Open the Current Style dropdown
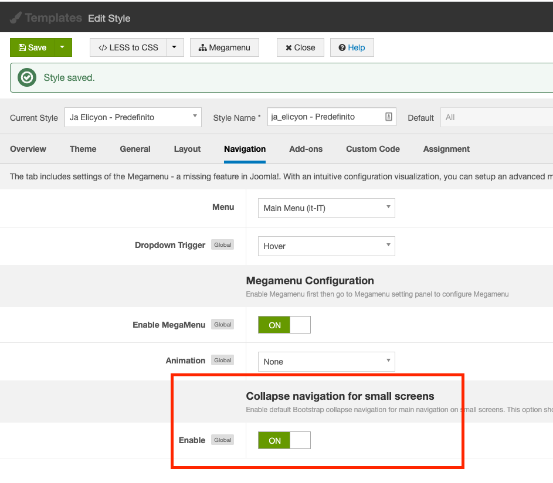Image resolution: width=553 pixels, height=483 pixels. click(x=132, y=117)
